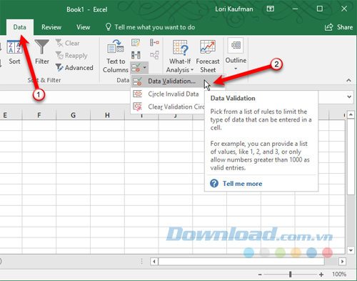This screenshot has height=281, width=357.
Task: Collapse the ribbon with the chevron
Action: (348, 80)
